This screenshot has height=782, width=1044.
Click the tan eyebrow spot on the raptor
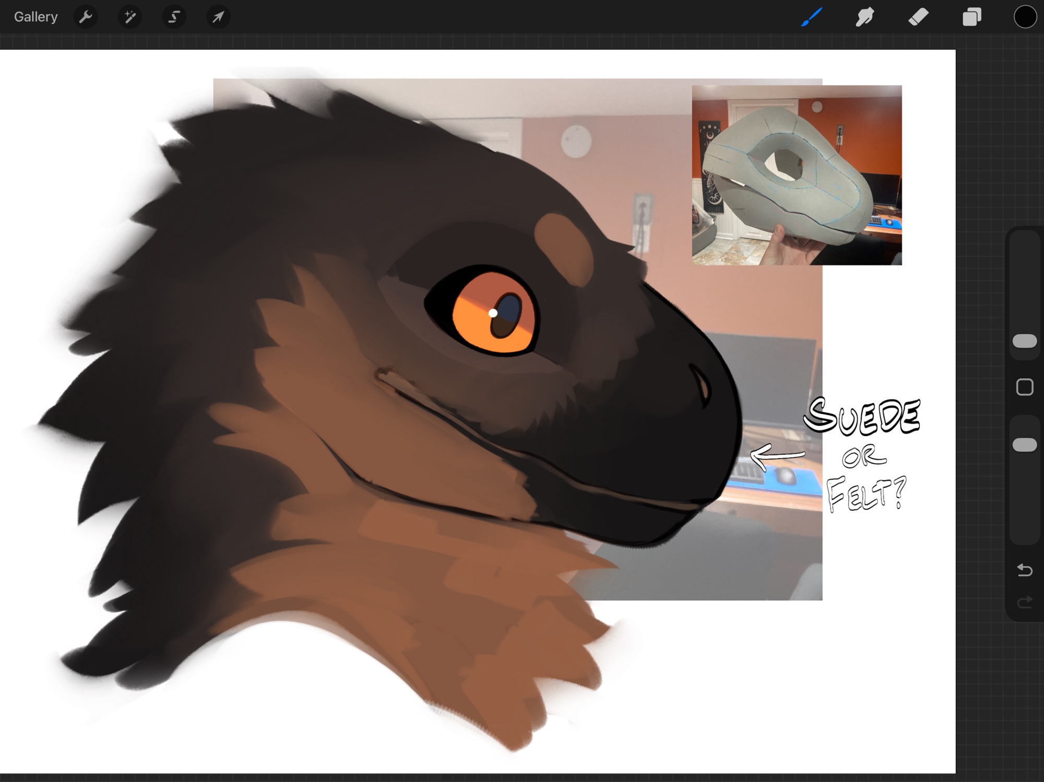click(565, 249)
